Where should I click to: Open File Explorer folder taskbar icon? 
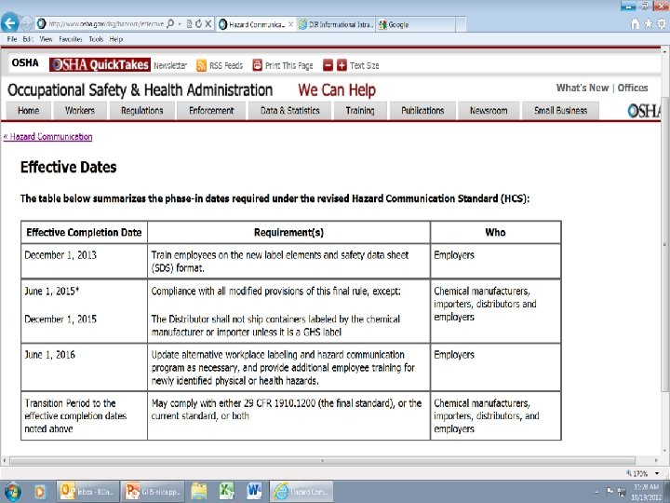click(199, 492)
